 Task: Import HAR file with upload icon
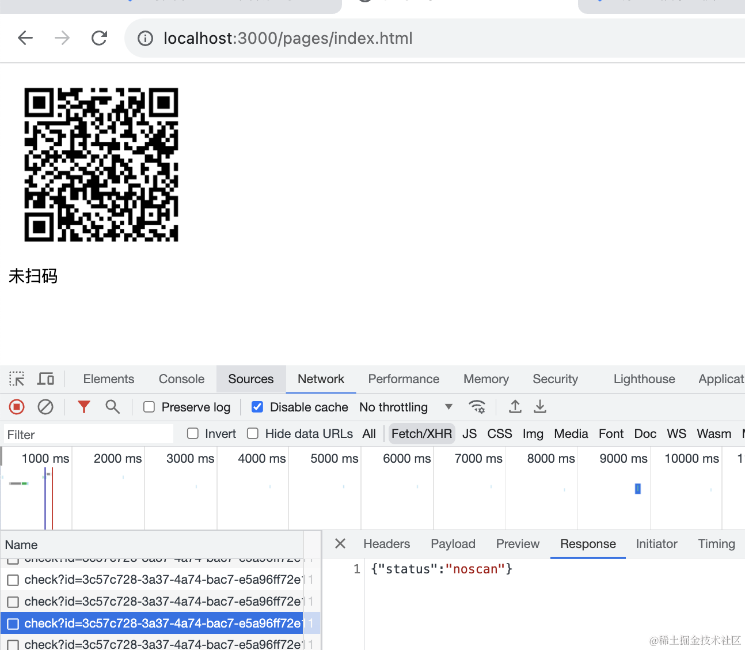[x=515, y=407]
